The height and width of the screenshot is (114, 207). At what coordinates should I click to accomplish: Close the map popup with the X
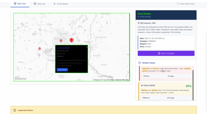coord(87,47)
